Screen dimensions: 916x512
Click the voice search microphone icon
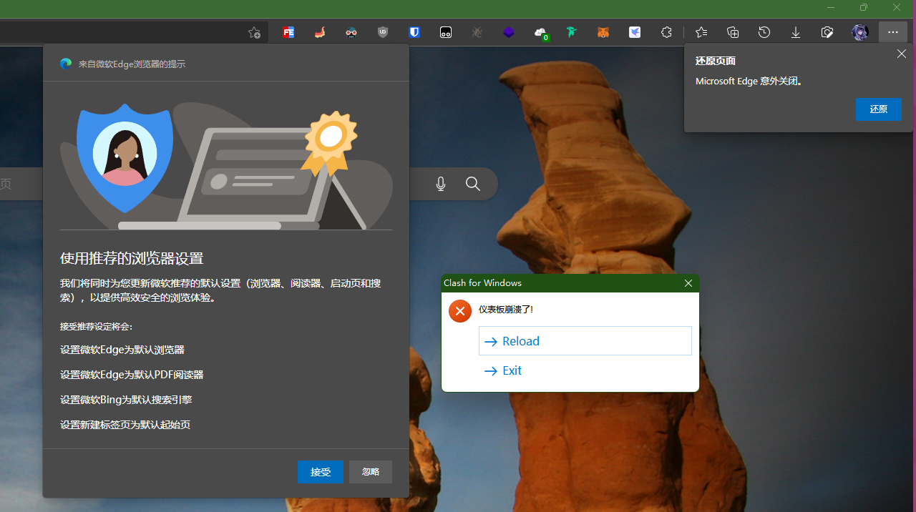click(x=441, y=184)
